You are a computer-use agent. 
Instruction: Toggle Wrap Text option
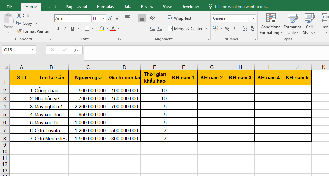click(180, 18)
